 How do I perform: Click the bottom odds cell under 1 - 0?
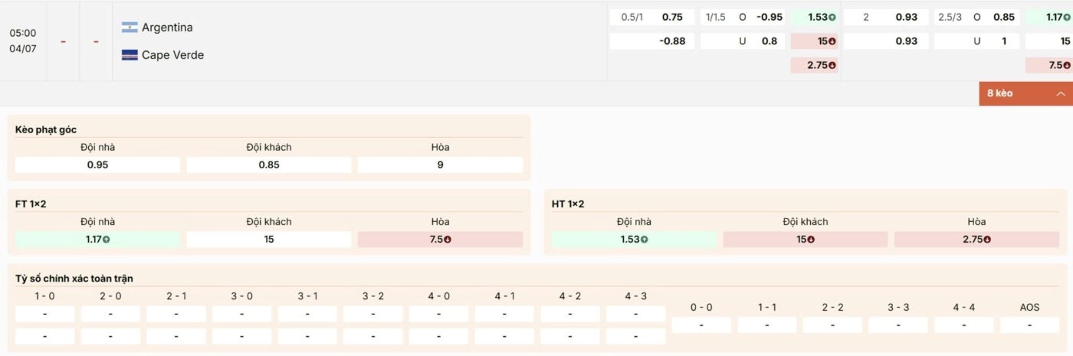click(44, 336)
